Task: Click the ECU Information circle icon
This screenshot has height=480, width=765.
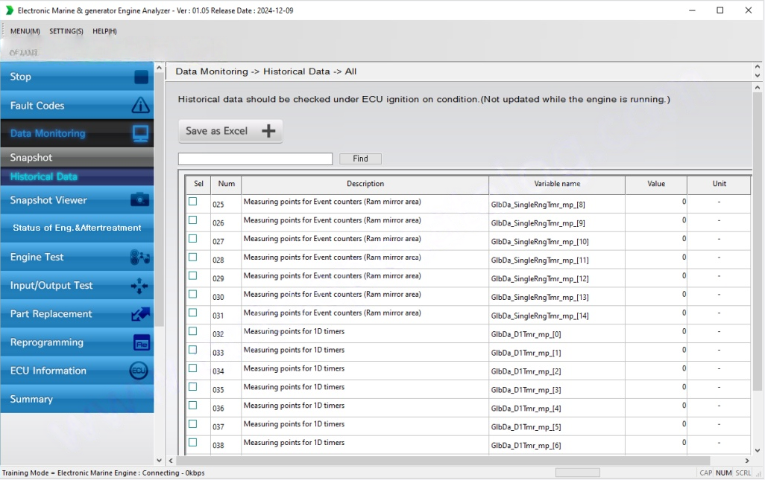Action: [139, 371]
